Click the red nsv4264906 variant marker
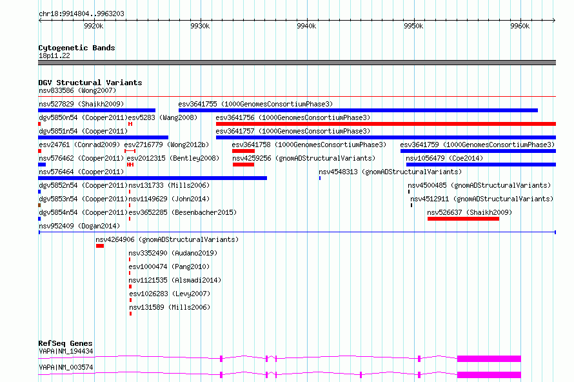This screenshot has width=574, height=382. pyautogui.click(x=100, y=246)
